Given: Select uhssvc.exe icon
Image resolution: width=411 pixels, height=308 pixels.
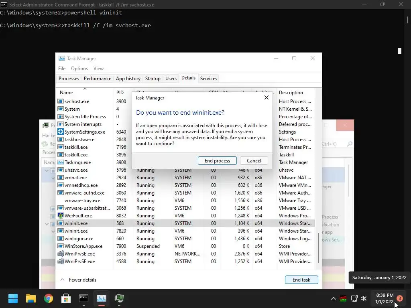Looking at the screenshot, I should pyautogui.click(x=61, y=170).
